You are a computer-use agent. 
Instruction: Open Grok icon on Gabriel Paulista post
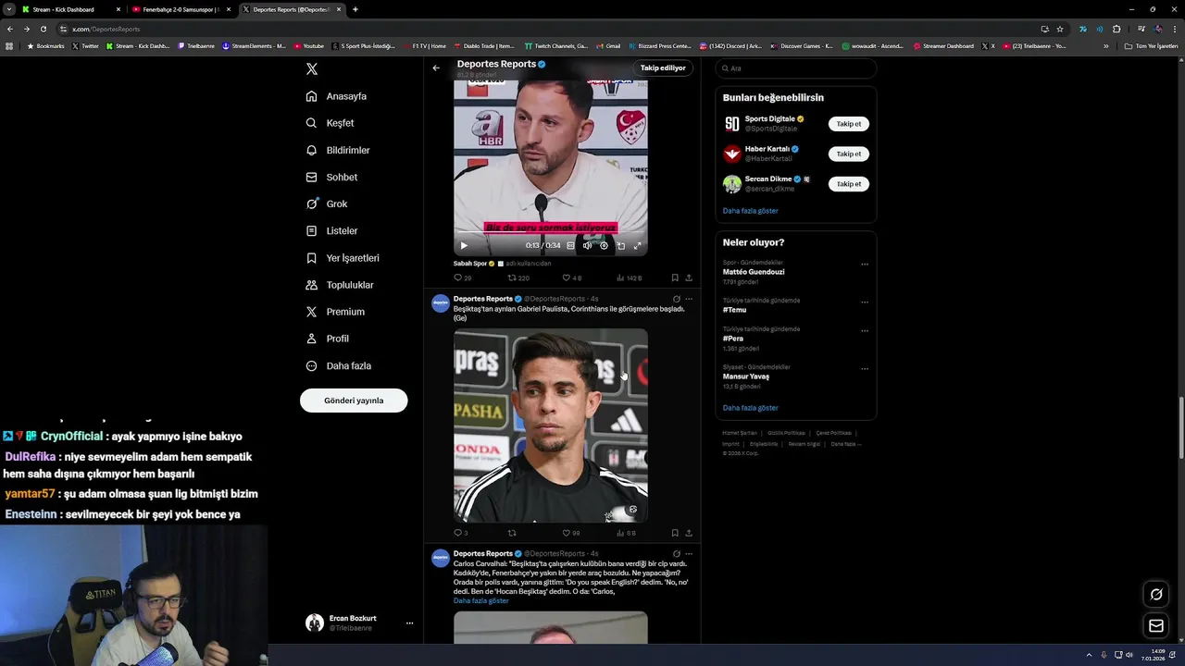click(677, 299)
